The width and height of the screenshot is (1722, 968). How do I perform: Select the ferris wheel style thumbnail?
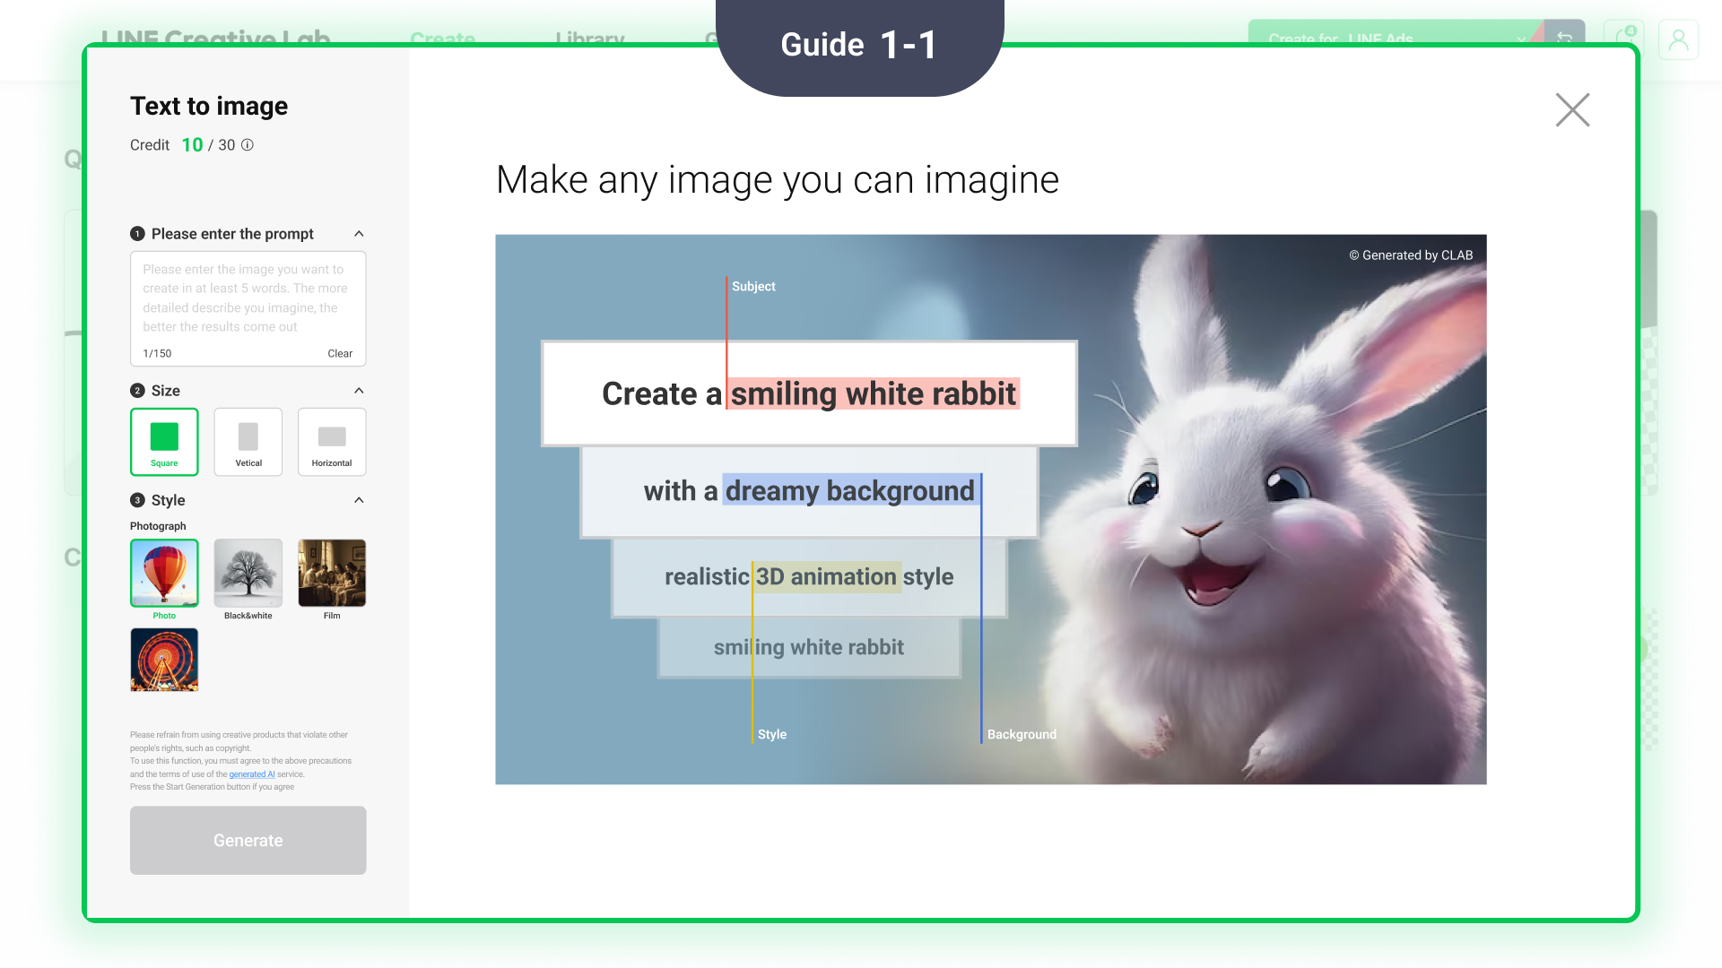click(164, 660)
